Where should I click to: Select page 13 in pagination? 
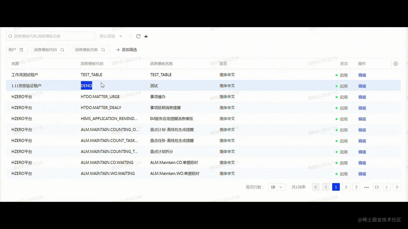coord(376,187)
